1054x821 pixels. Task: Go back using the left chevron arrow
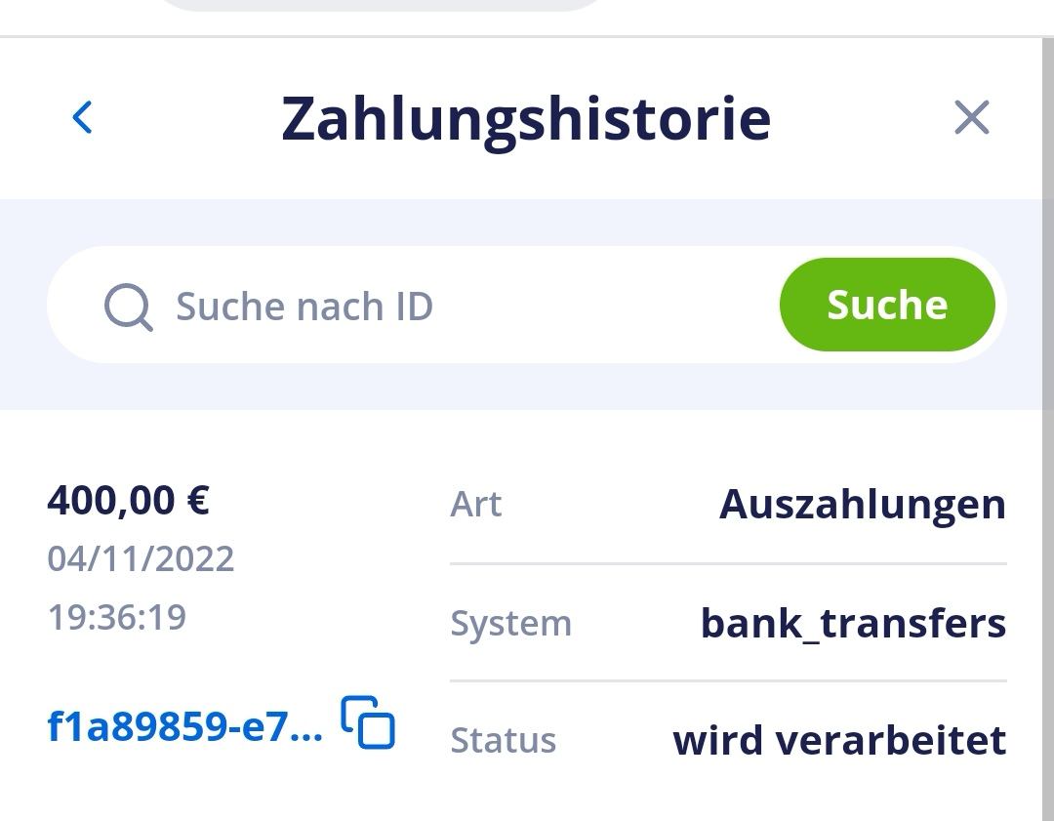coord(83,118)
